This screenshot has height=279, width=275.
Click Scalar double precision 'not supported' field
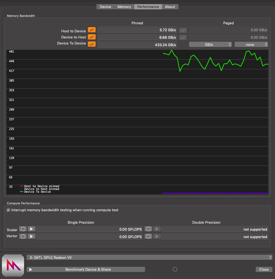point(215,229)
